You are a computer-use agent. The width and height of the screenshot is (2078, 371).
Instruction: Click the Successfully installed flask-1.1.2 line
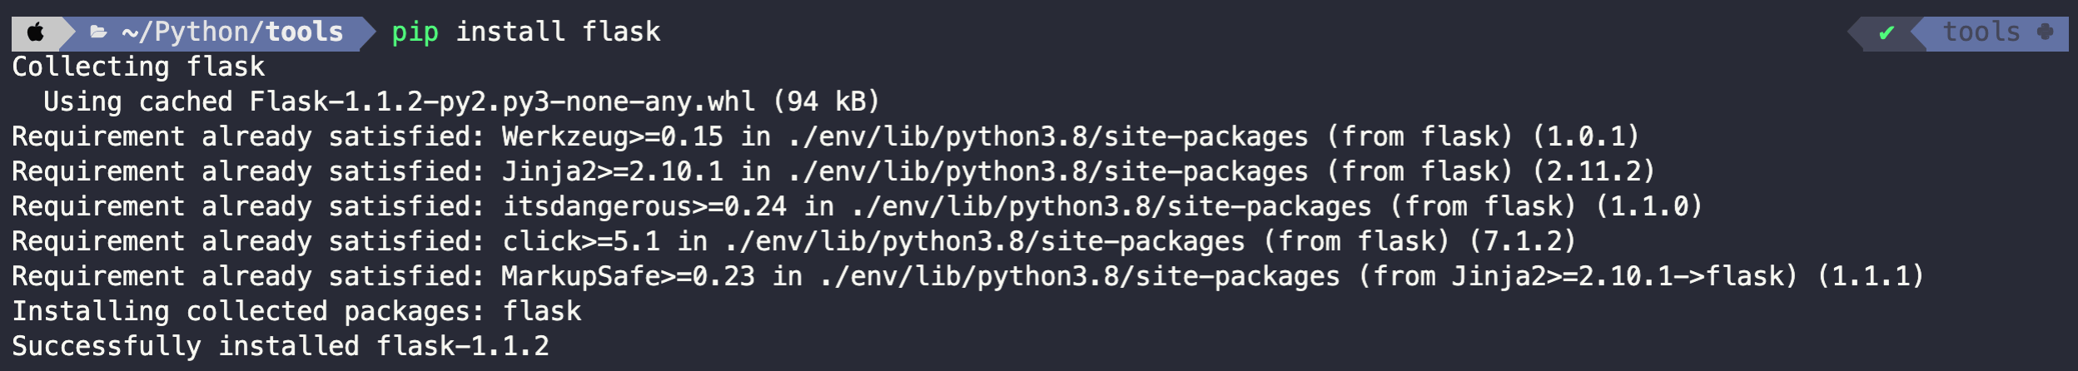[280, 346]
